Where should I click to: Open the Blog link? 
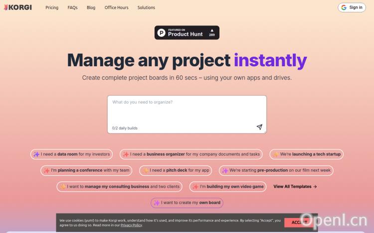point(91,7)
